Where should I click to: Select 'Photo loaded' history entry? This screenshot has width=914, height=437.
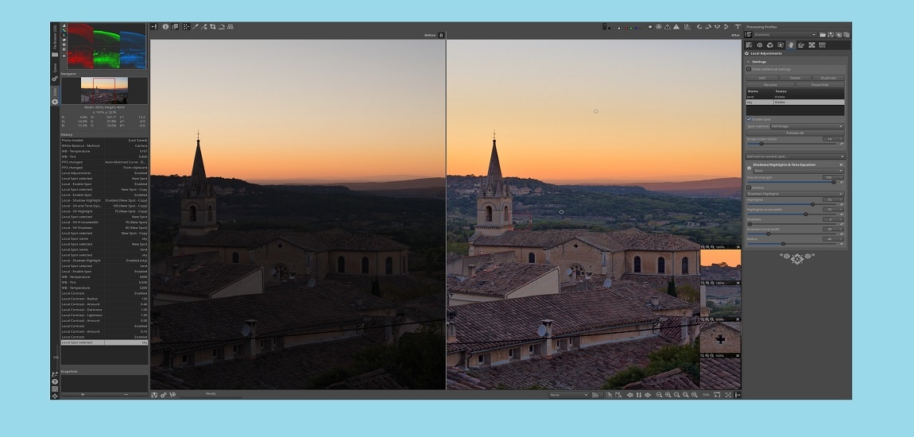click(104, 141)
